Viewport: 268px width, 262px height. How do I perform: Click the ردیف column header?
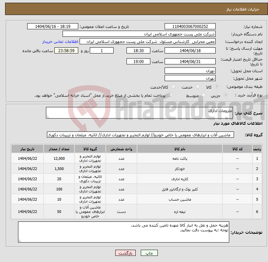[x=257, y=149]
